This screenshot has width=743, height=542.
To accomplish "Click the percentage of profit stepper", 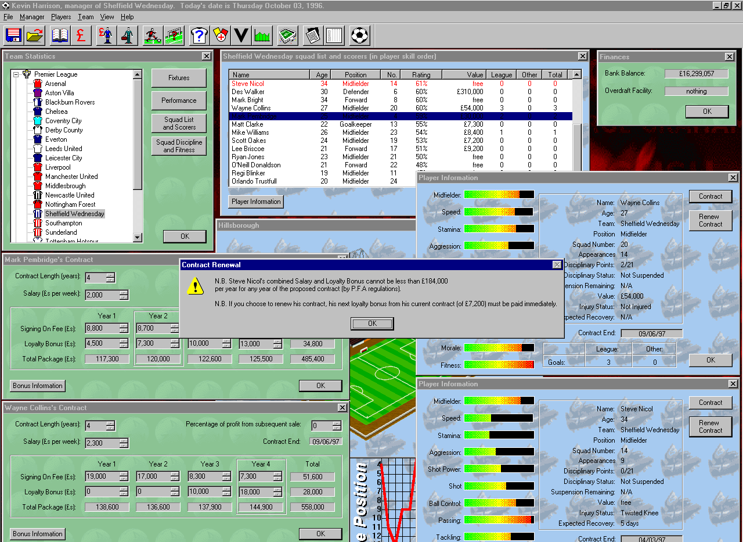I will [x=337, y=426].
